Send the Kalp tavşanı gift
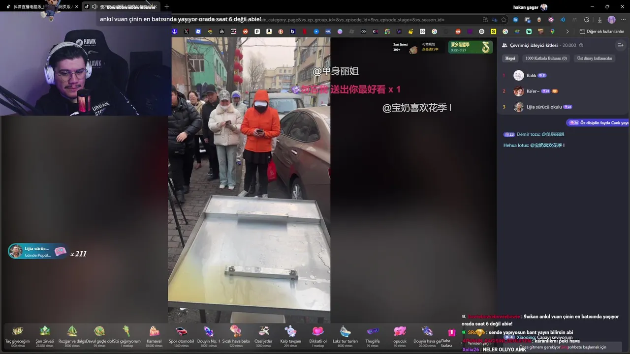 pos(290,336)
